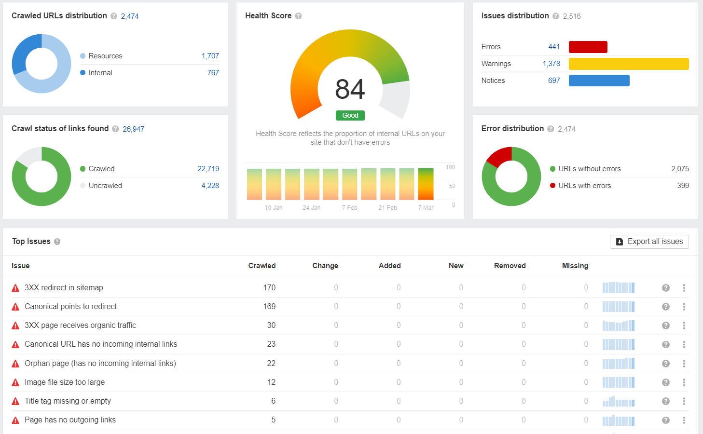Click the yellow Warnings bar

pos(629,64)
